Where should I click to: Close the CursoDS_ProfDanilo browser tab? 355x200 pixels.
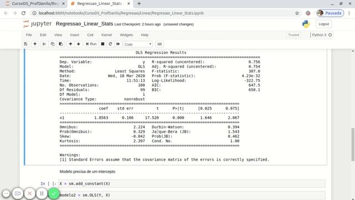[63, 4]
